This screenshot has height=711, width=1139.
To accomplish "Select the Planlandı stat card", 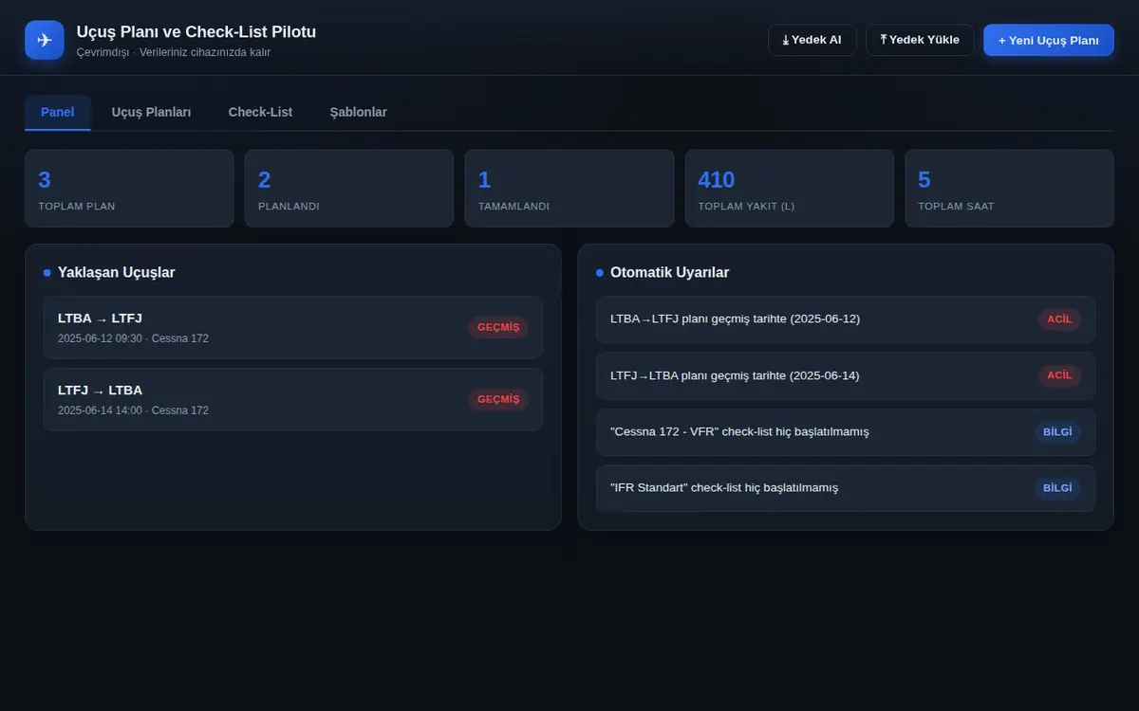I will [x=349, y=188].
